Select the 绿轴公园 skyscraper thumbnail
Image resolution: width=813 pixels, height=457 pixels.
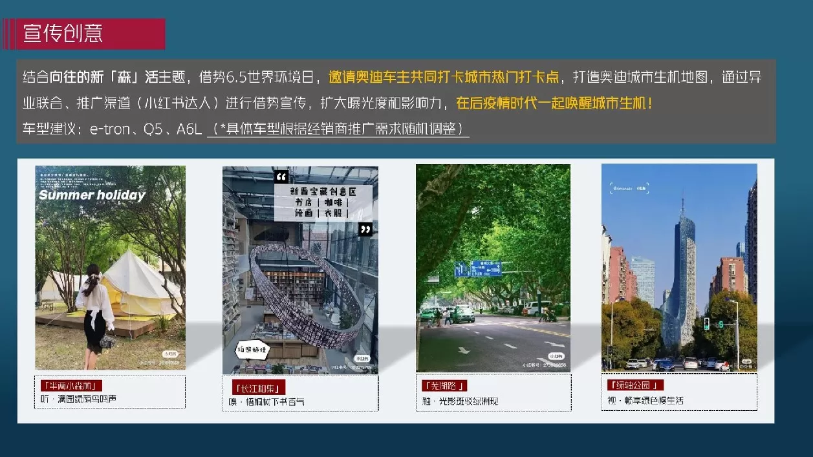pos(679,266)
